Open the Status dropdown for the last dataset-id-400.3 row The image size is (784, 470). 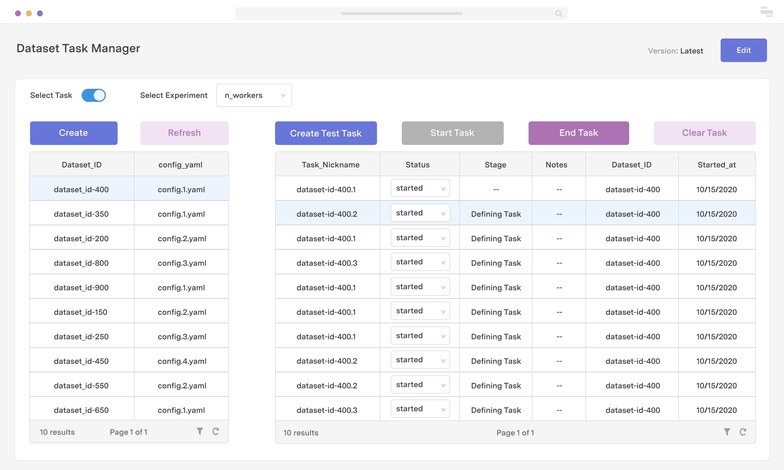tap(420, 409)
